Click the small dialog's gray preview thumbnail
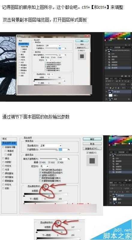The width and height of the screenshot is (132, 240). 82,56
